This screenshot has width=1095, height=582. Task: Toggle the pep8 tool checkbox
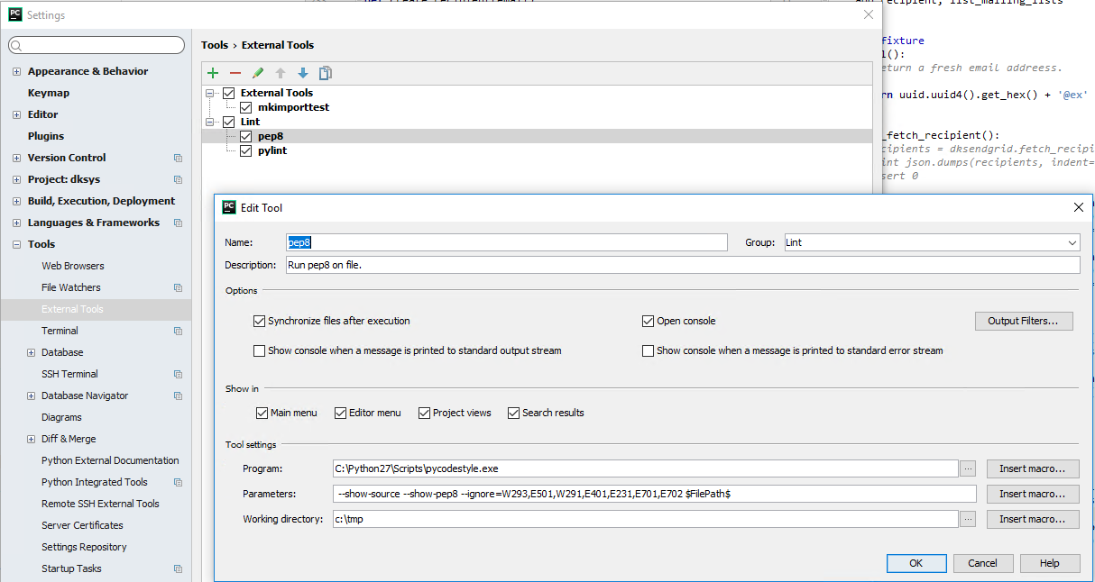(x=245, y=136)
